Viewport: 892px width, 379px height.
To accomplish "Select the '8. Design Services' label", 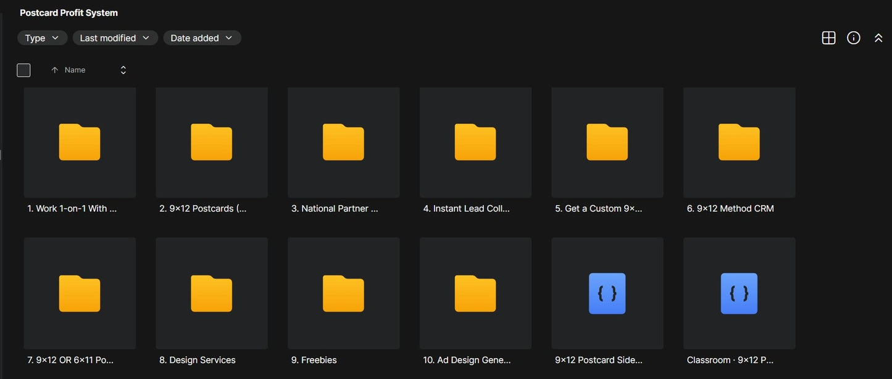I will (198, 360).
